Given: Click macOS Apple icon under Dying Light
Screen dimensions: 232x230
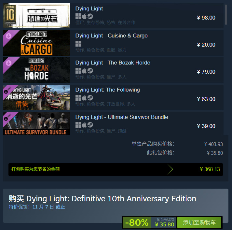Looking at the screenshot, I should [x=84, y=16].
